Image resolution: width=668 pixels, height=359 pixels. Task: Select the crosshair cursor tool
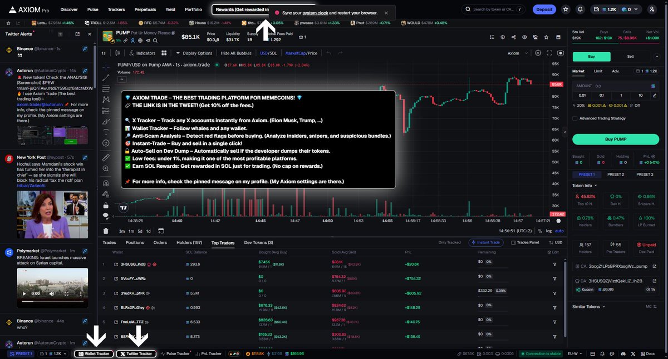(x=106, y=66)
